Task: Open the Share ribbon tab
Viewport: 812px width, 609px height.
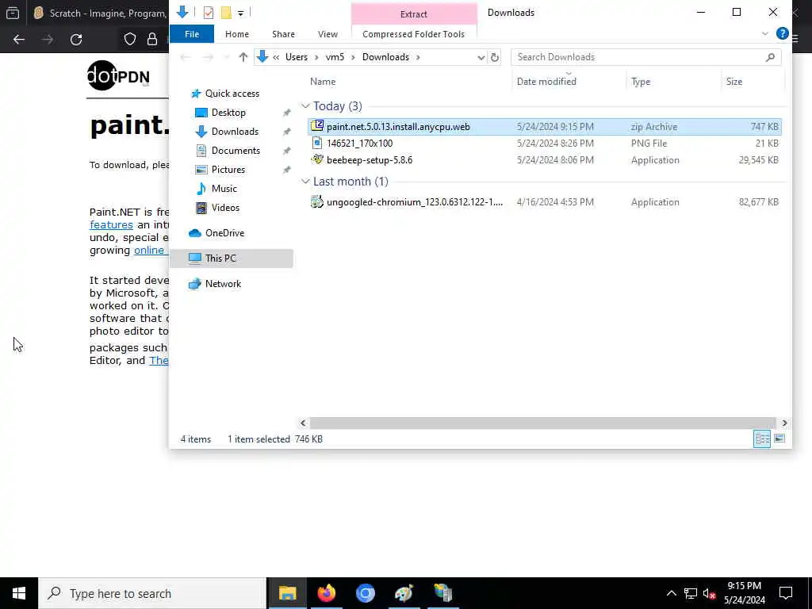Action: coord(283,34)
